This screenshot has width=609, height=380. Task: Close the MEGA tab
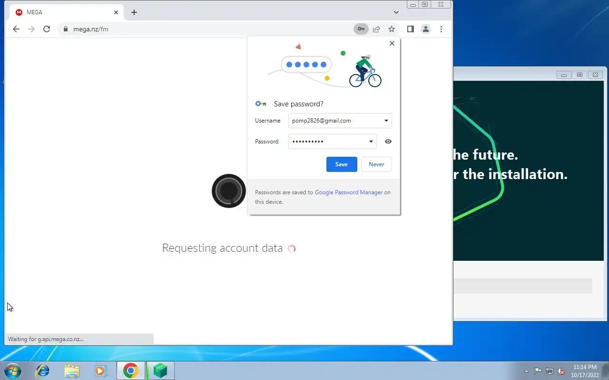(116, 12)
